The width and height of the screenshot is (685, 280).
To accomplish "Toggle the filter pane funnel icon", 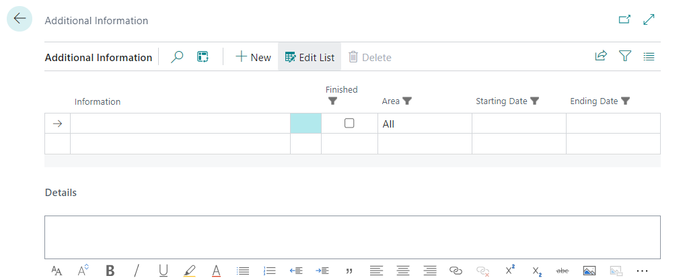I will click(x=625, y=57).
